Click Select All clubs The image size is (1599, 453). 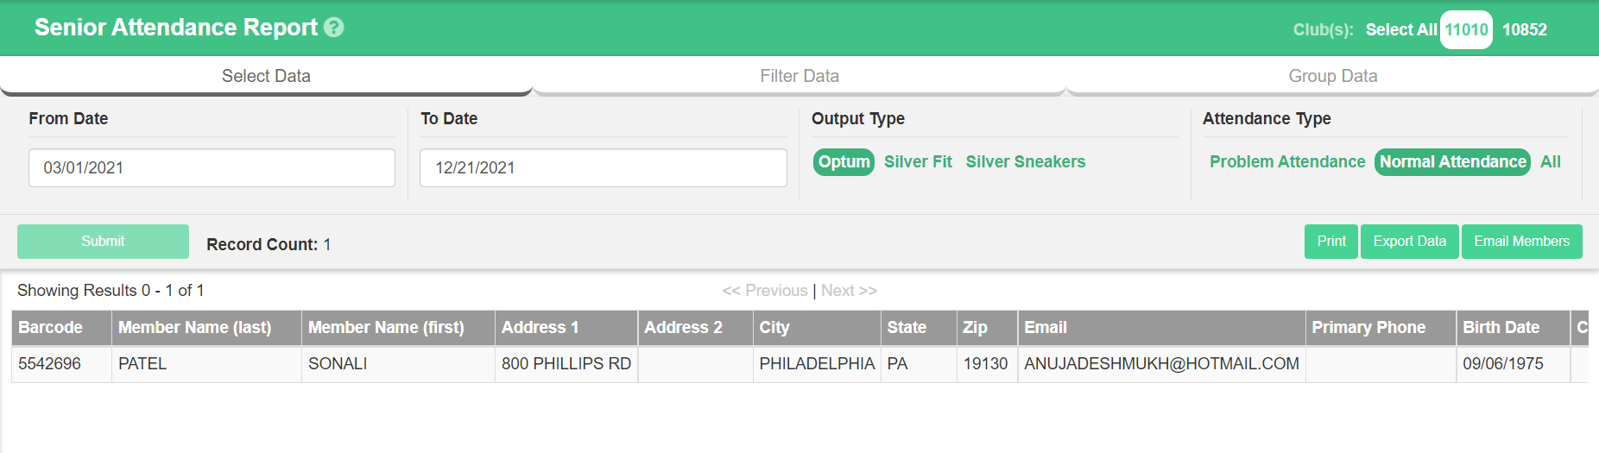coord(1400,30)
